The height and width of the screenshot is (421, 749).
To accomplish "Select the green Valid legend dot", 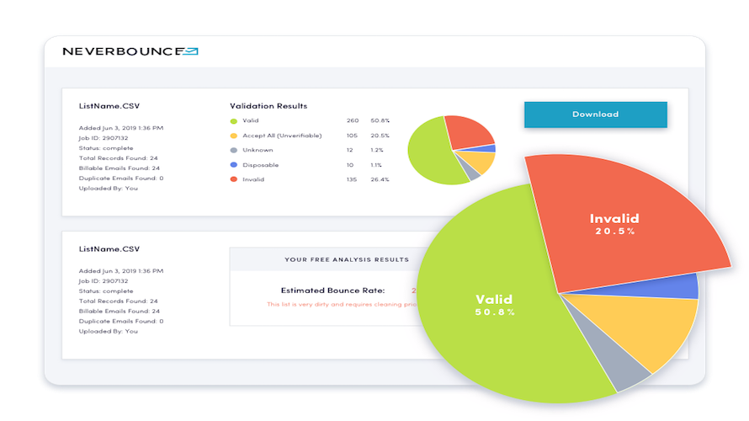I will click(x=234, y=121).
